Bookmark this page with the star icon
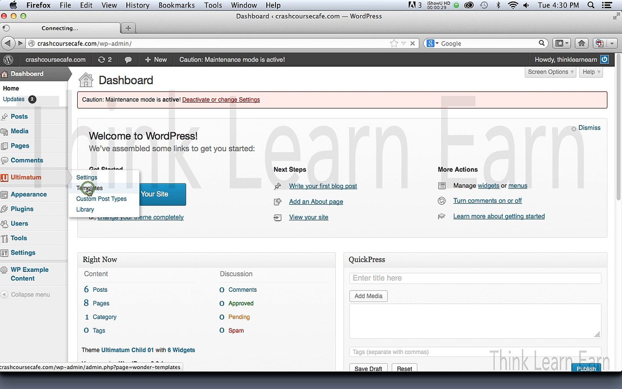This screenshot has height=389, width=622. coord(394,43)
